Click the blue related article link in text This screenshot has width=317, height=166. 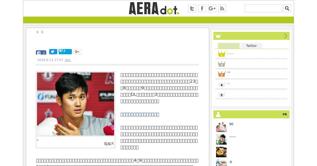[140, 114]
